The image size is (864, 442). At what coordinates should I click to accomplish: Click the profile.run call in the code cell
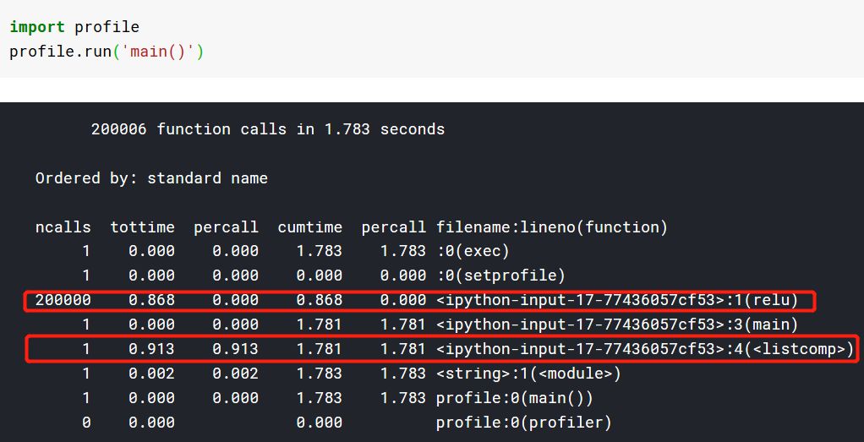tap(60, 52)
